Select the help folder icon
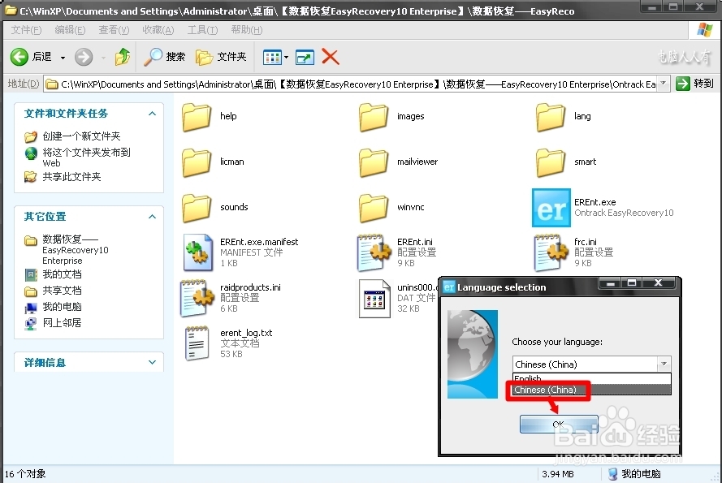 click(197, 117)
